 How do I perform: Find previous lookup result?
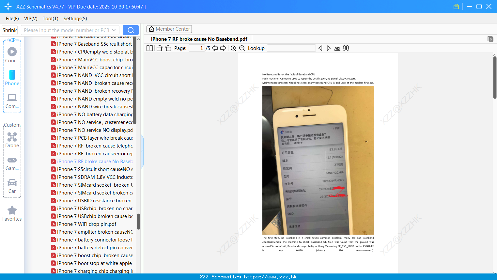(320, 48)
